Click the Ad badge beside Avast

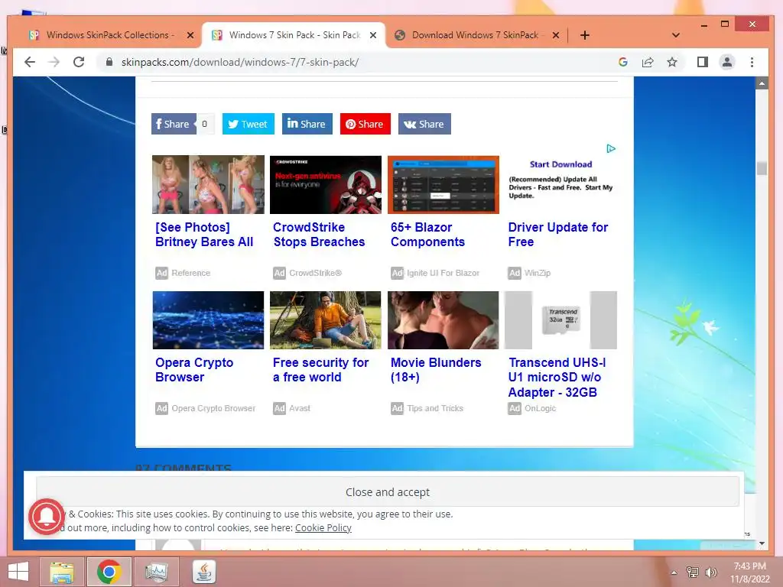[x=279, y=408]
